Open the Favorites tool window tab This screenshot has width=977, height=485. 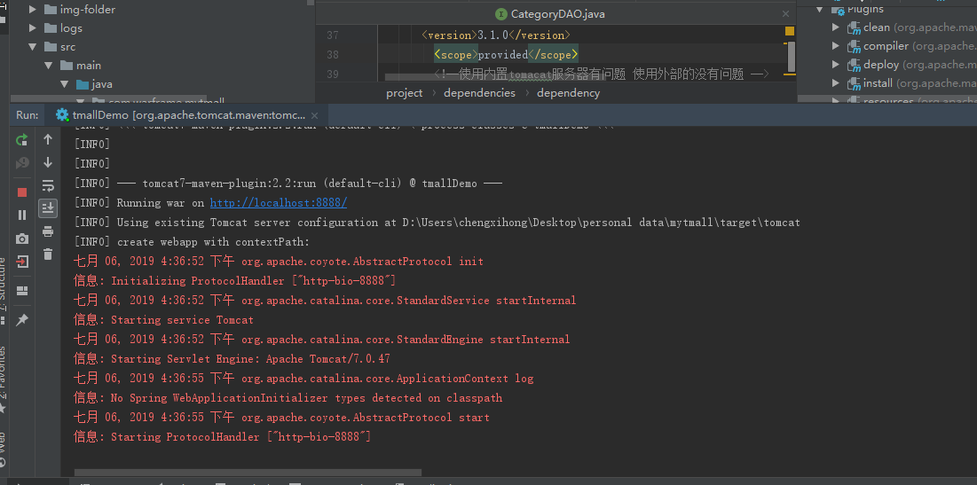tap(4, 373)
